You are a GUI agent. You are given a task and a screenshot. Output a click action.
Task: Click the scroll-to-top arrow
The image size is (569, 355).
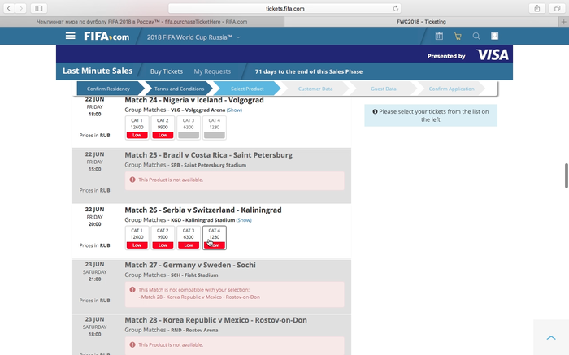552,337
